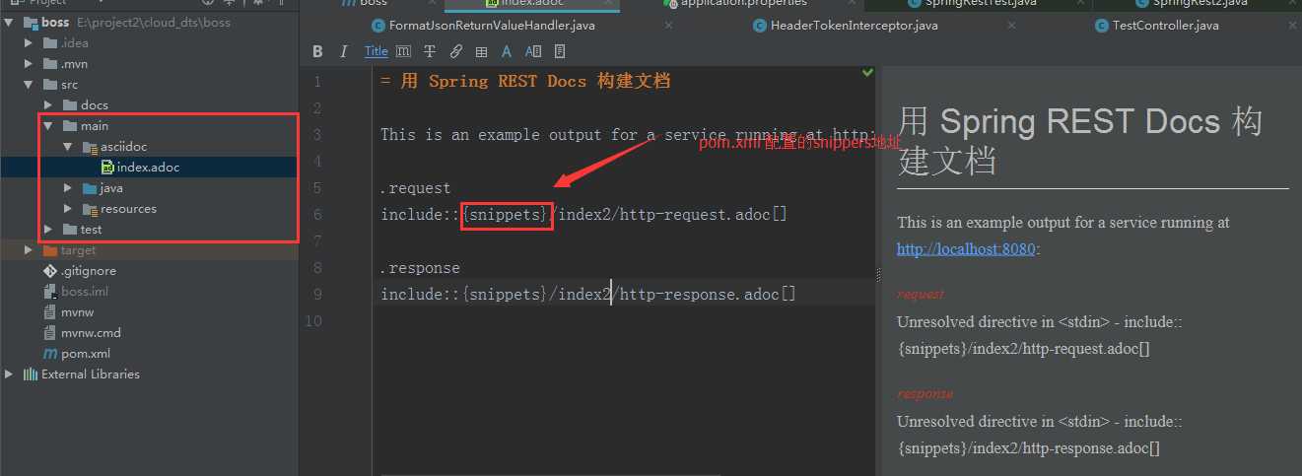Collapse the main folder
The image size is (1302, 476).
(48, 126)
